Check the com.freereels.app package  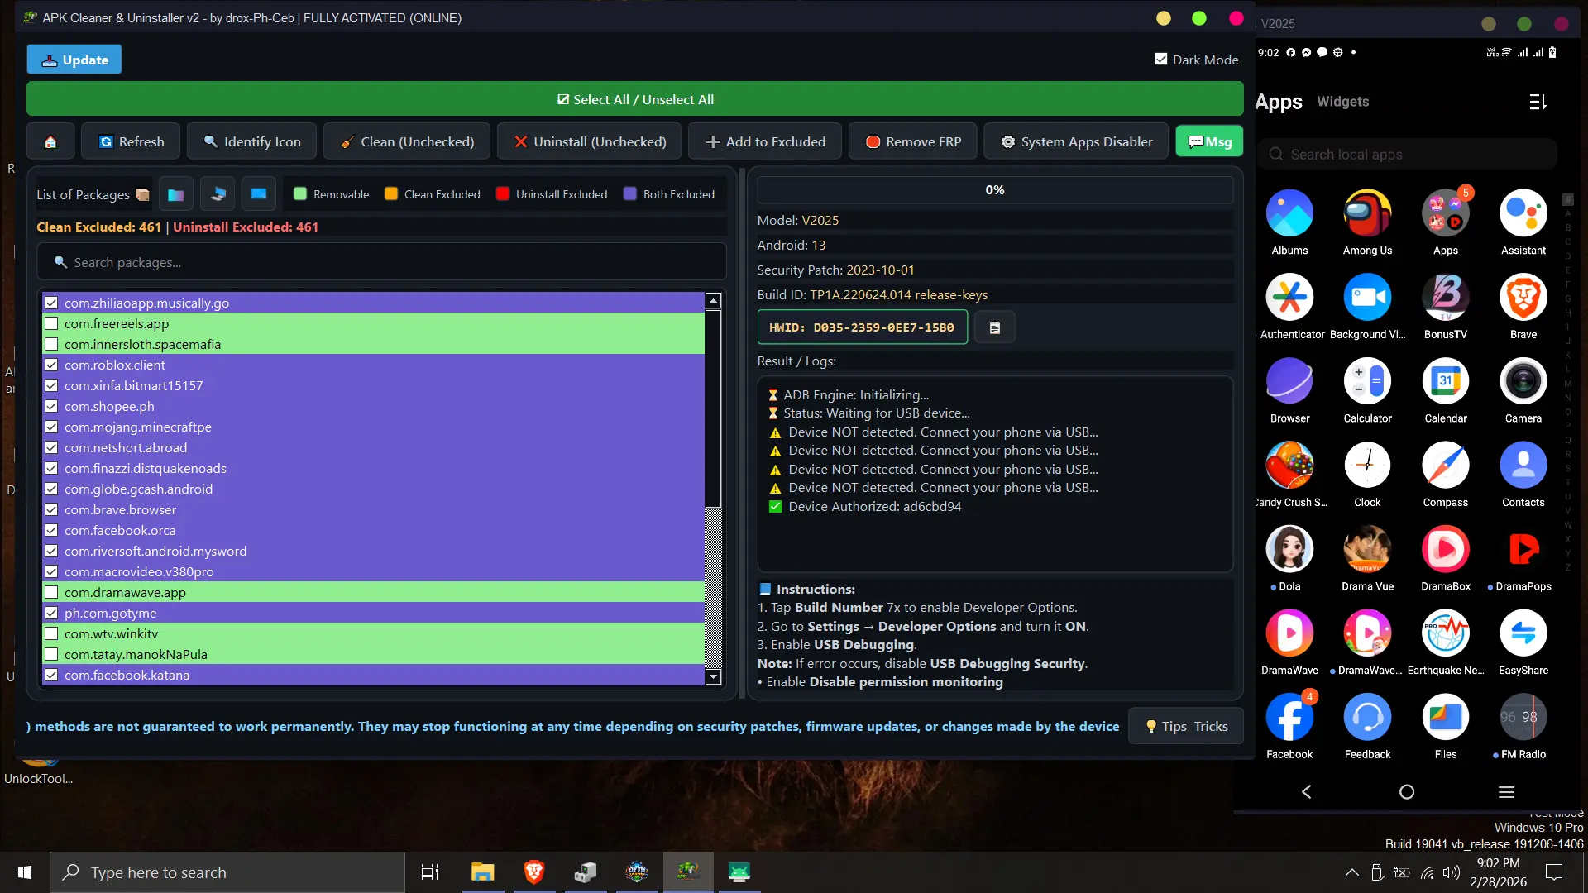[51, 323]
